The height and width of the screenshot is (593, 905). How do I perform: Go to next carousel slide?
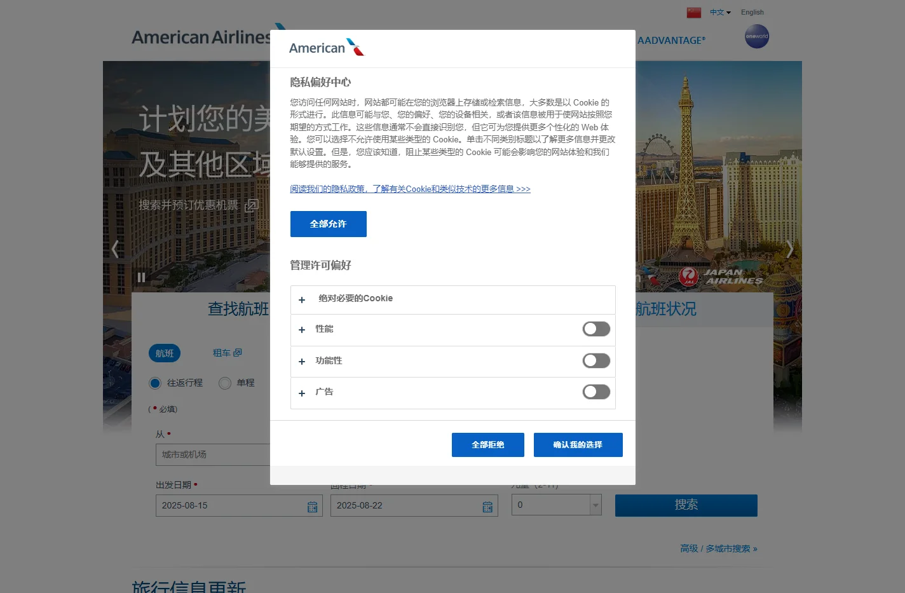(789, 249)
